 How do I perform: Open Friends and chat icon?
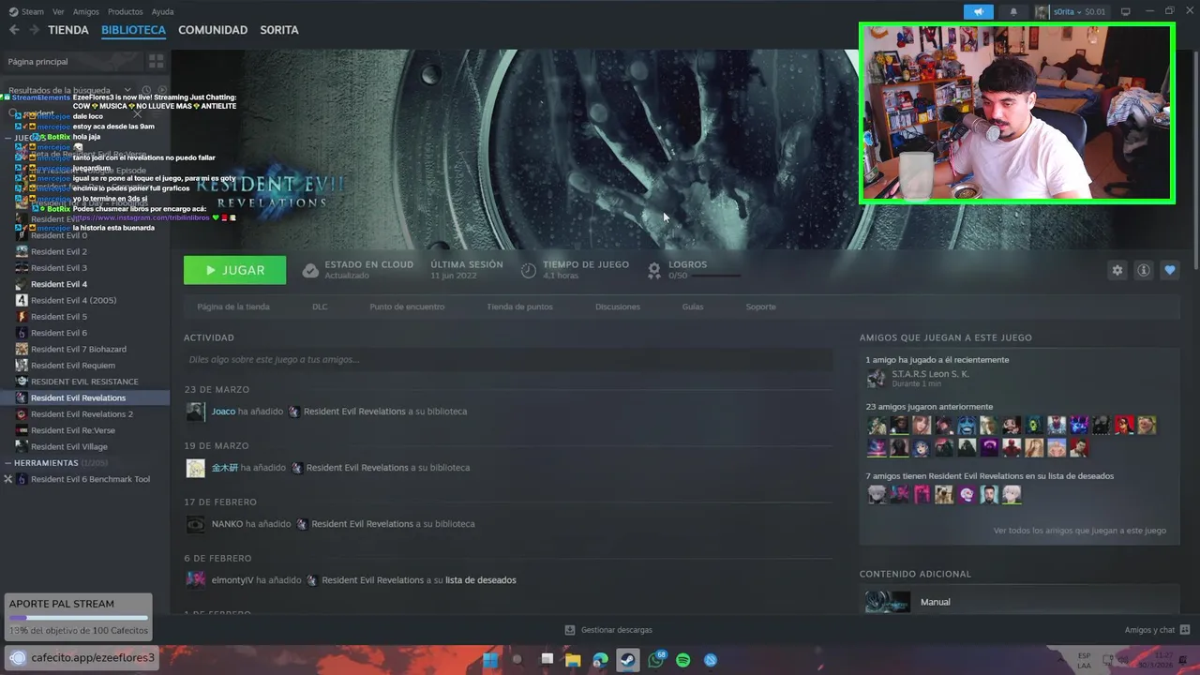click(x=1185, y=630)
